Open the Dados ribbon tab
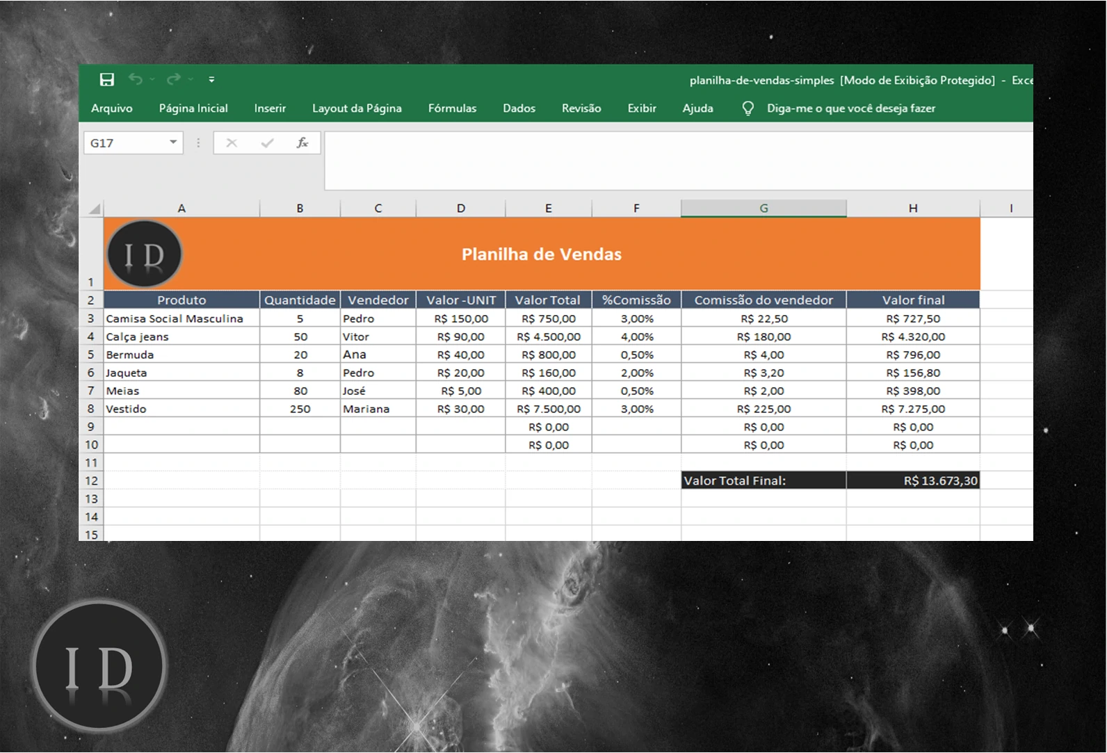The height and width of the screenshot is (753, 1107). tap(519, 108)
